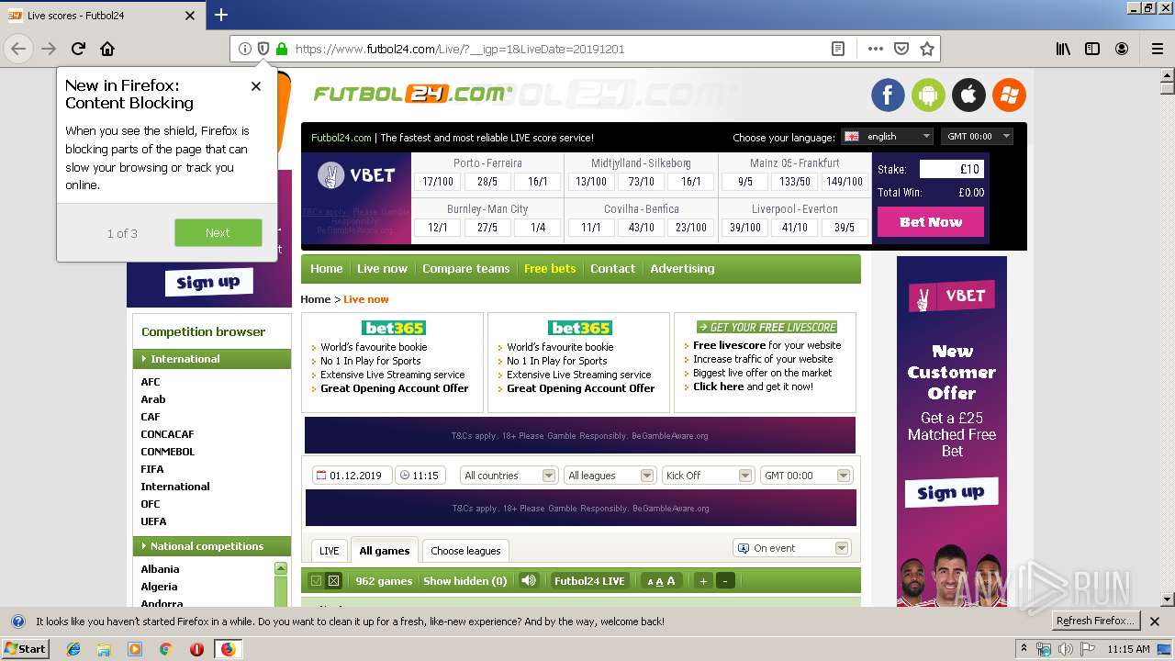Collapse the International competition section
This screenshot has height=661, width=1175.
coord(212,359)
